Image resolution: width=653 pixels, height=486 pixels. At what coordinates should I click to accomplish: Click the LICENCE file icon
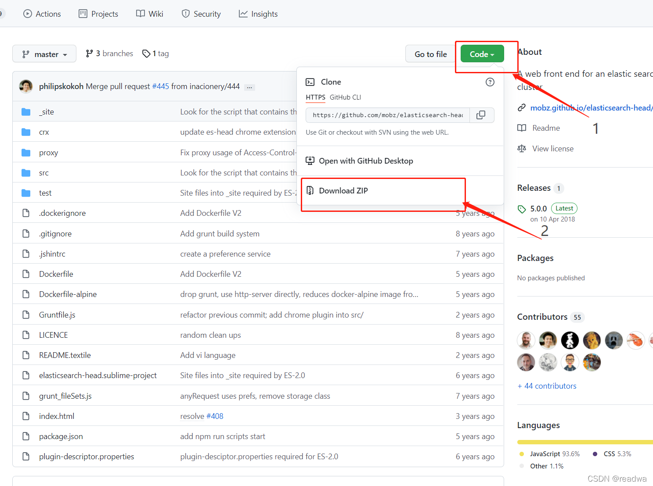tap(26, 335)
